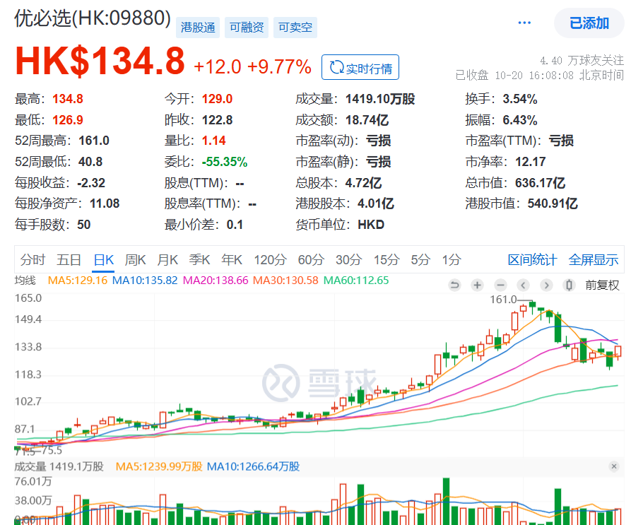Click the MA5:129.16 moving average label
Image resolution: width=631 pixels, height=525 pixels.
coord(77,281)
